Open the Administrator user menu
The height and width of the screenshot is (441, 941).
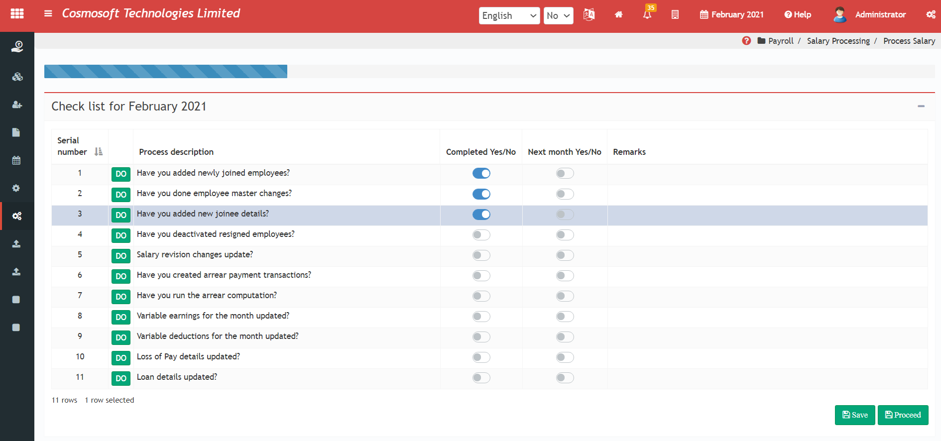pyautogui.click(x=870, y=15)
